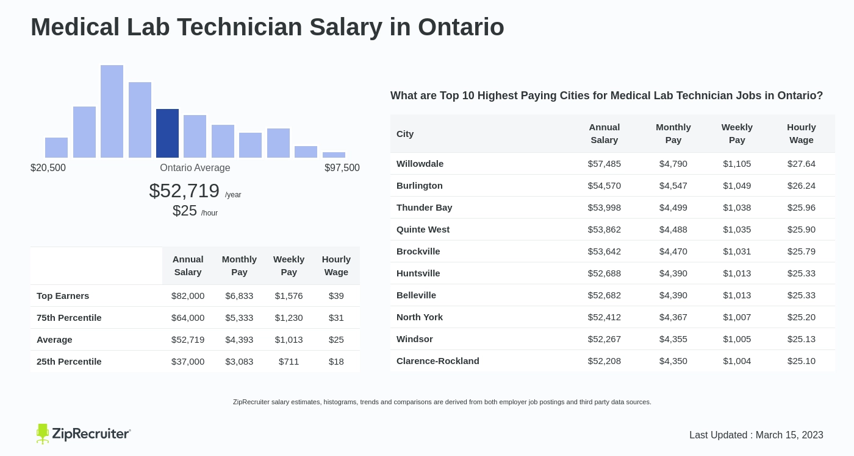
Task: Click the Burlington city row
Action: [x=613, y=185]
